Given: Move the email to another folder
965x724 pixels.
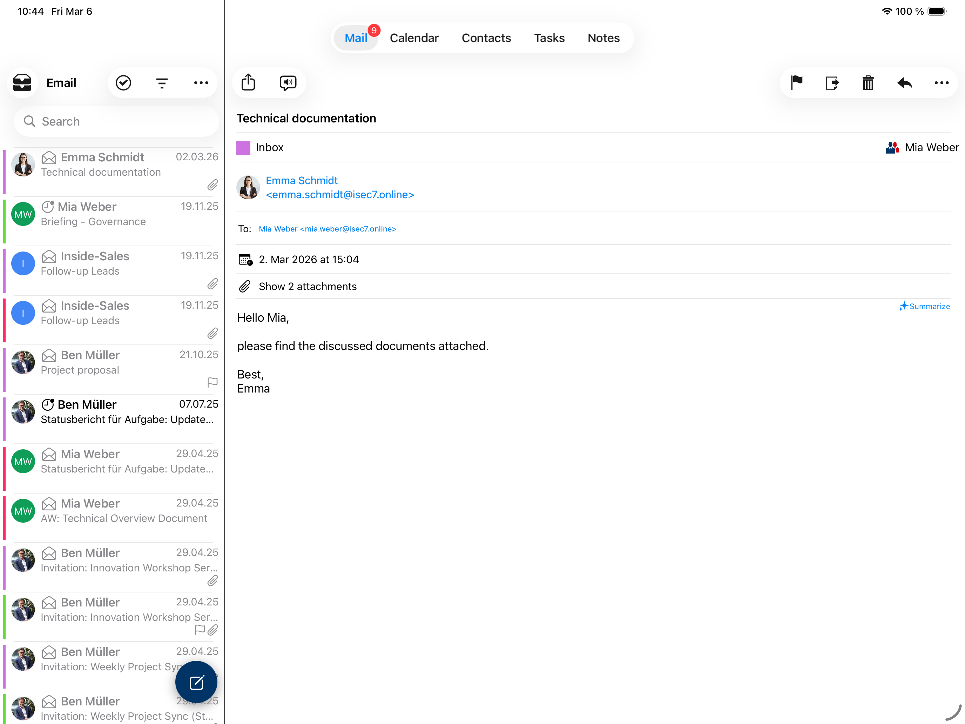Looking at the screenshot, I should 832,82.
